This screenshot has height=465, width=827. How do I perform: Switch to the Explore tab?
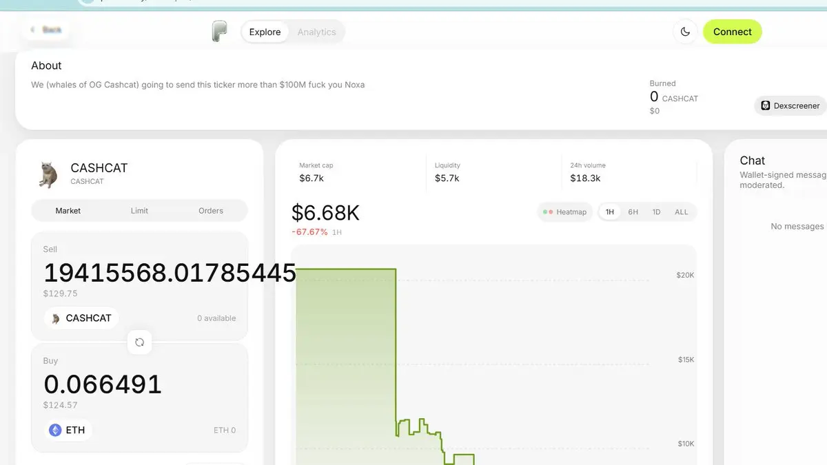(265, 32)
